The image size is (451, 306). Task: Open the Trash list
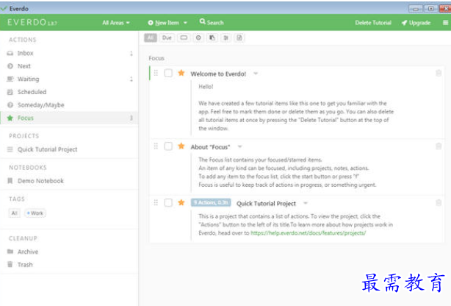pos(69,264)
